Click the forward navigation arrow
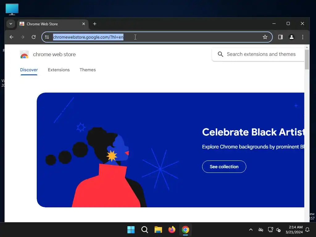This screenshot has width=316, height=237. click(22, 37)
